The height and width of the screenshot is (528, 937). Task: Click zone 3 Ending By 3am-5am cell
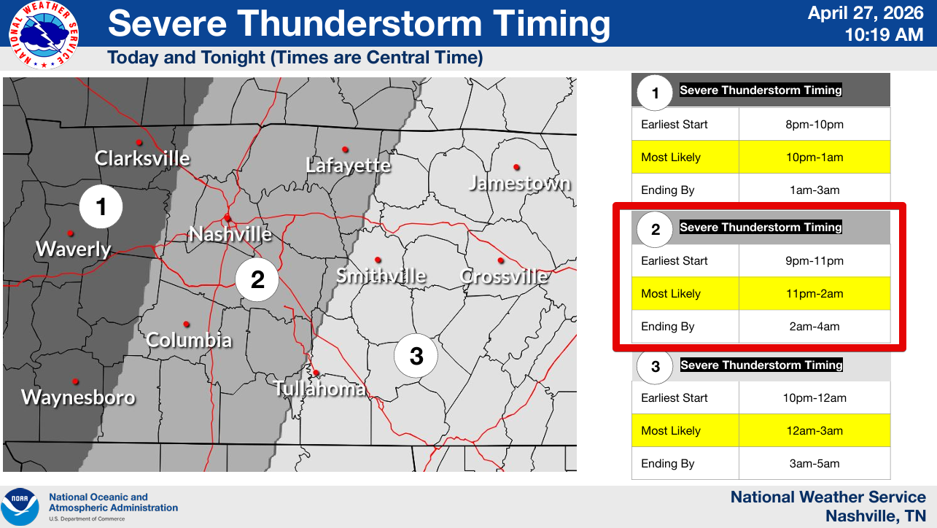click(814, 464)
